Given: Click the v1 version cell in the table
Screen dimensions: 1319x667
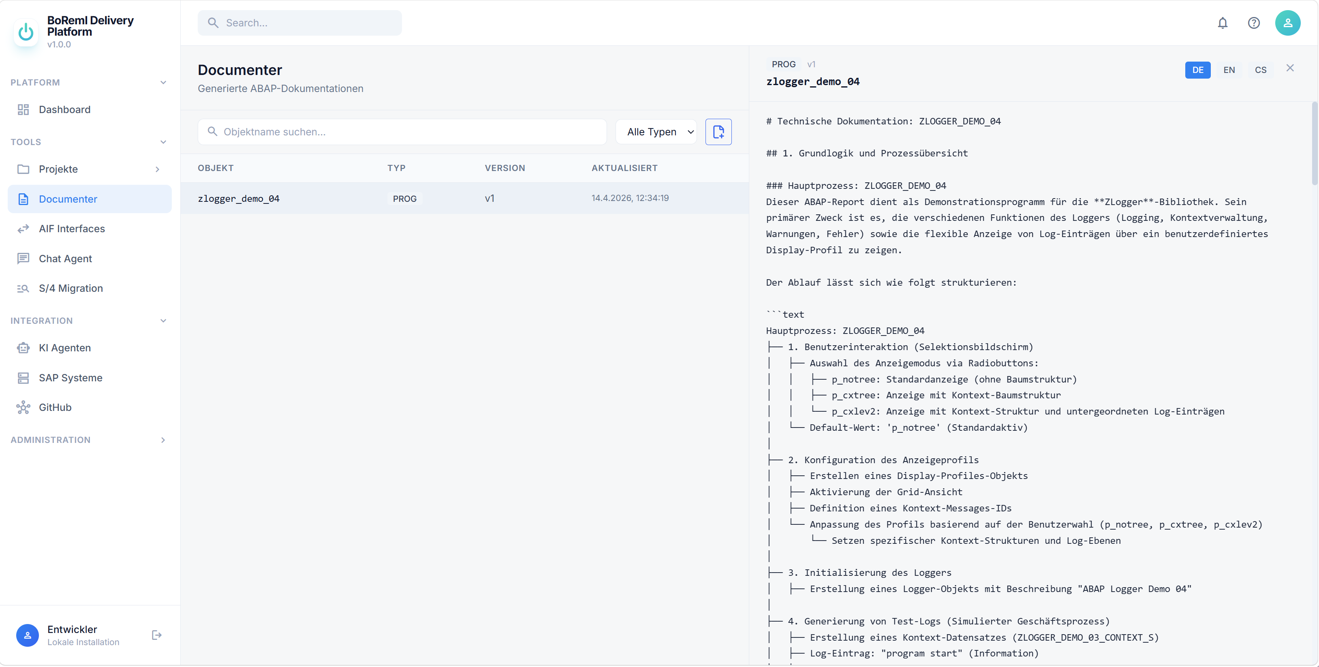Looking at the screenshot, I should point(490,199).
